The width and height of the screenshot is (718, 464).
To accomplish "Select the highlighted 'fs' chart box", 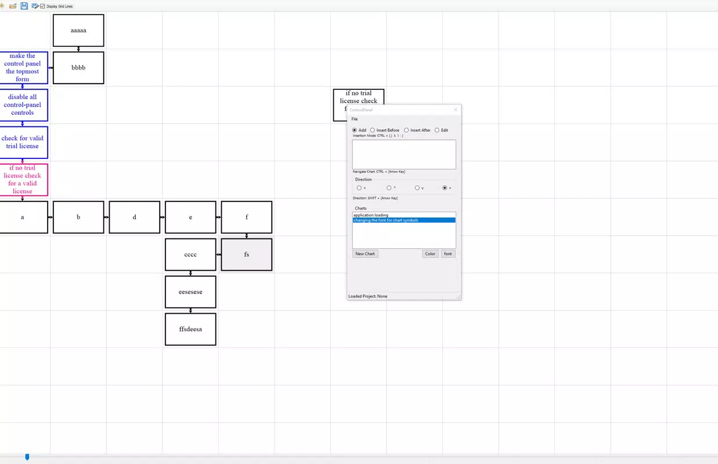I will pos(247,254).
